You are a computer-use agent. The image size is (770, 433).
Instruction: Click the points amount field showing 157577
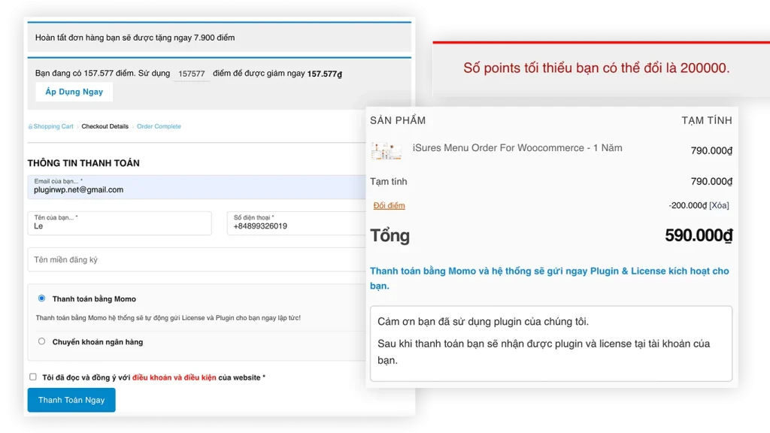[x=191, y=74]
